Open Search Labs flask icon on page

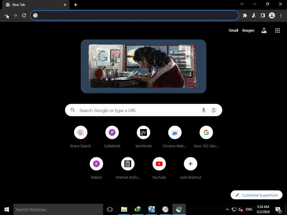pyautogui.click(x=264, y=31)
